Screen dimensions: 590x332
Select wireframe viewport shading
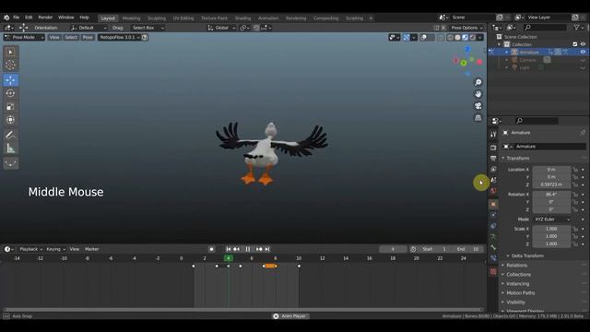tap(450, 37)
